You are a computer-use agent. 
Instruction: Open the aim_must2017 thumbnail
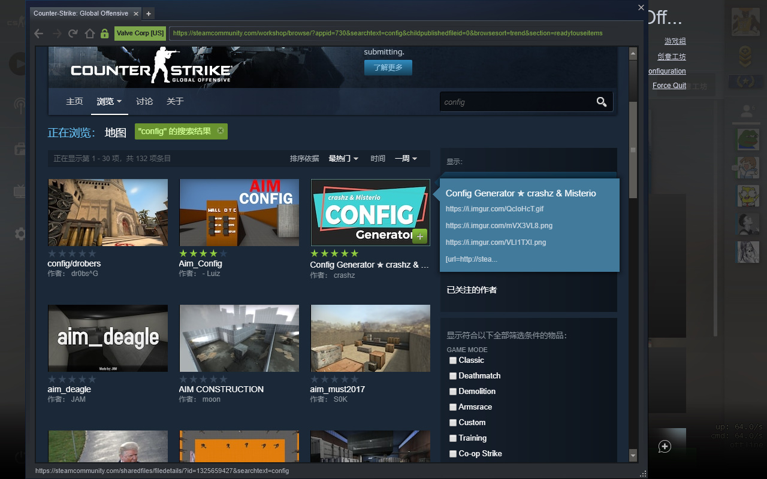pyautogui.click(x=370, y=338)
